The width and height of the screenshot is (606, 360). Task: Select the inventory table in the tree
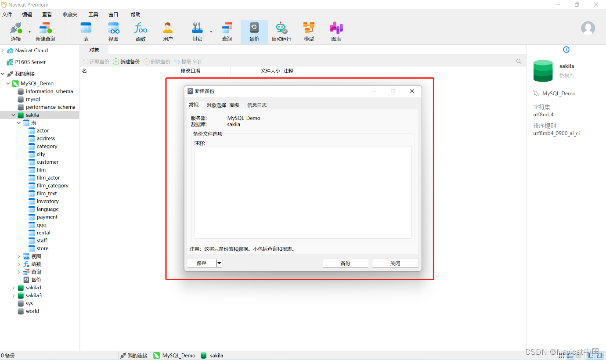tap(43, 202)
